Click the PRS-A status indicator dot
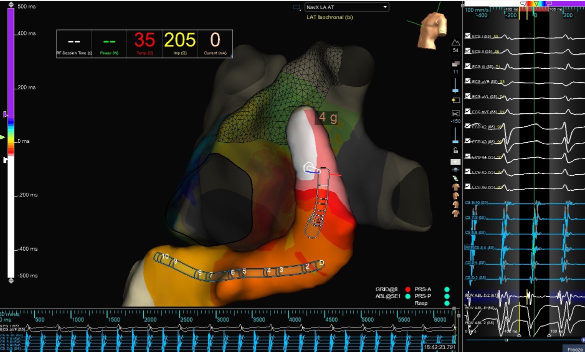The image size is (585, 352). pos(447,290)
